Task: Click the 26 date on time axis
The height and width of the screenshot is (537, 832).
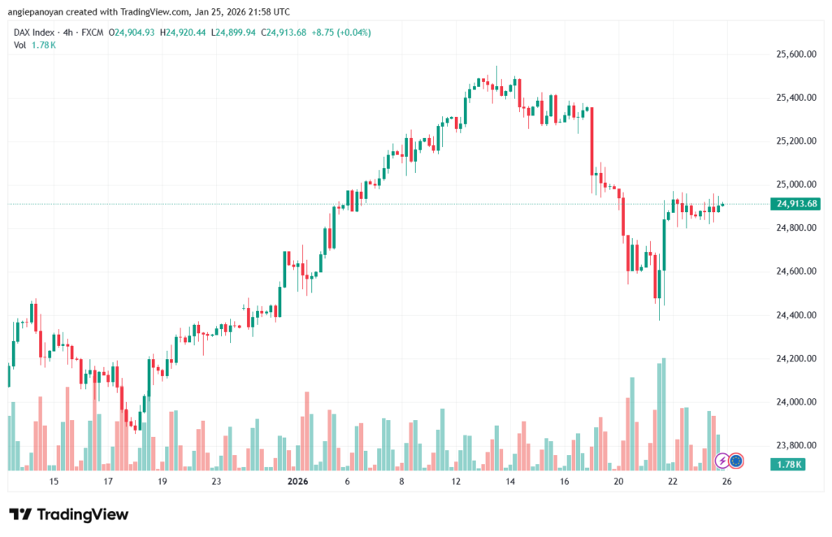Action: [x=727, y=481]
